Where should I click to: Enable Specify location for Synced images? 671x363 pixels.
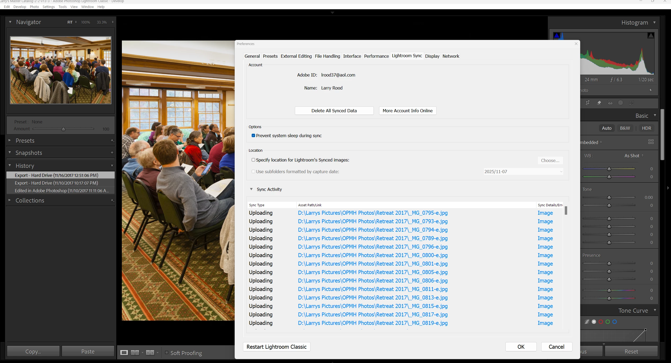253,160
